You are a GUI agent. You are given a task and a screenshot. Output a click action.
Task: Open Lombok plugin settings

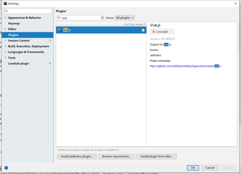tap(19, 64)
